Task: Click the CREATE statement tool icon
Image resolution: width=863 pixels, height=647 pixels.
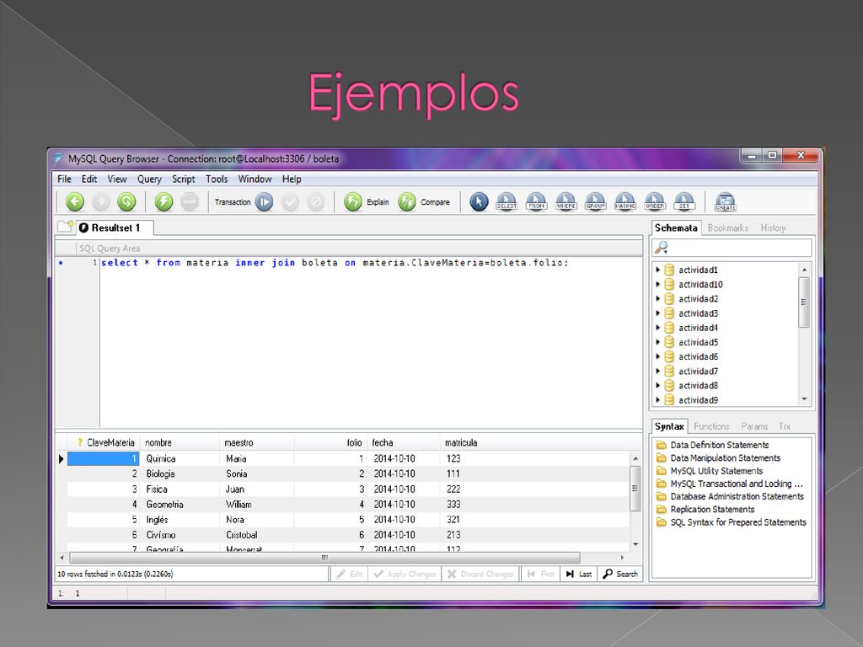Action: coord(726,202)
